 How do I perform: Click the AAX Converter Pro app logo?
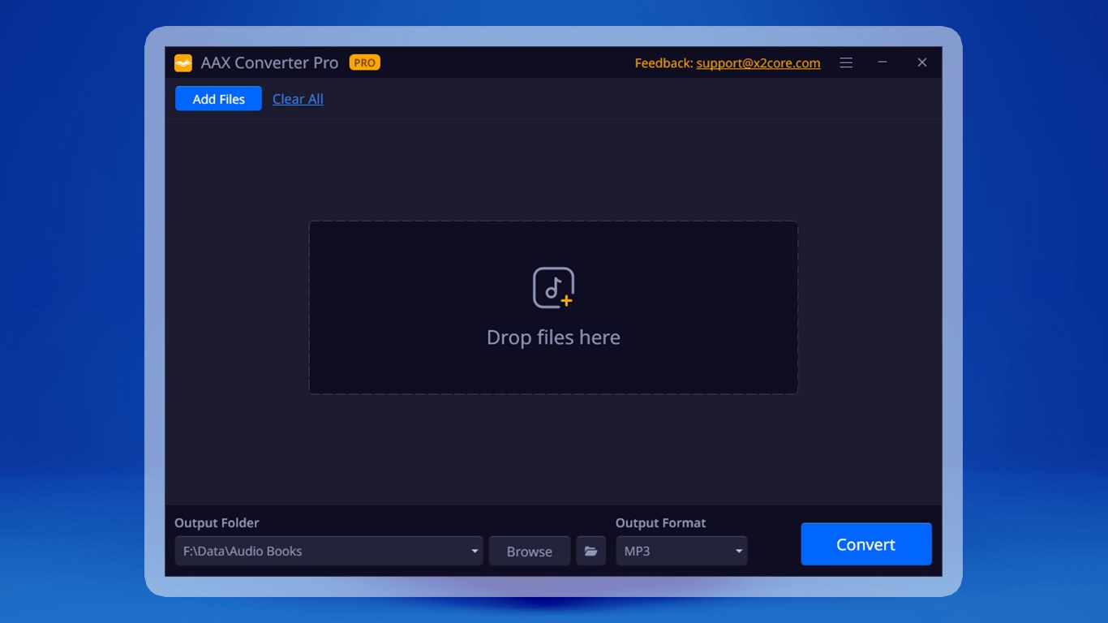pyautogui.click(x=183, y=62)
